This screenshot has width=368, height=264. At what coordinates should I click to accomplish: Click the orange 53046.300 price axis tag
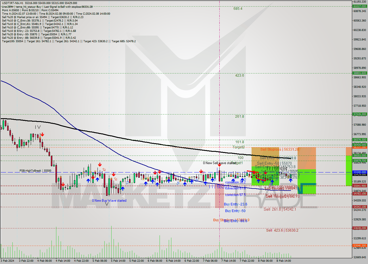pyautogui.click(x=360, y=245)
